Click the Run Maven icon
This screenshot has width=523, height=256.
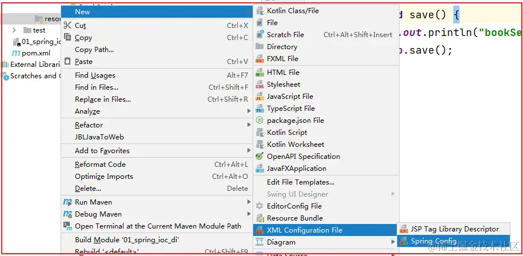[x=67, y=202]
